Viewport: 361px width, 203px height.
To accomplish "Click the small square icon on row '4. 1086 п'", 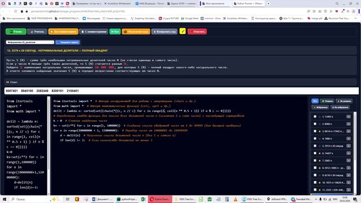I will (349, 139).
